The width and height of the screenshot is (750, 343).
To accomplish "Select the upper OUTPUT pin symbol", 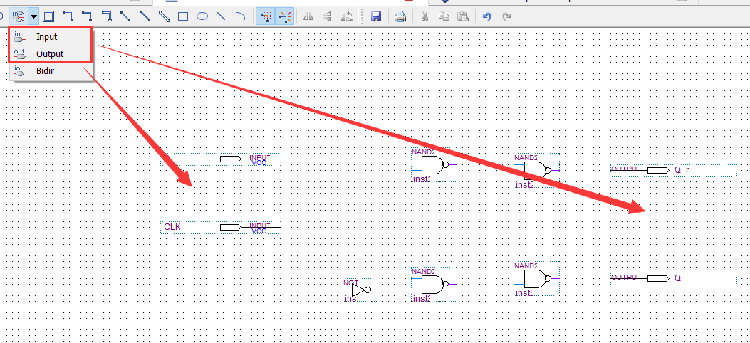I will point(674,171).
